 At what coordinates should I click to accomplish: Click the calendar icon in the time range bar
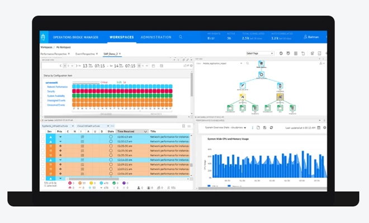point(153,66)
